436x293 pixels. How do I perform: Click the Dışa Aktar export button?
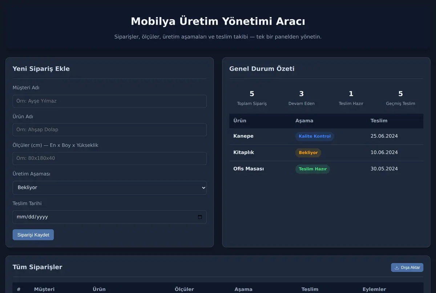[x=407, y=268]
